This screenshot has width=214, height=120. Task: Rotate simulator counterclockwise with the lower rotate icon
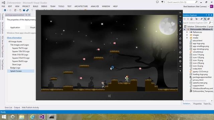click(180, 43)
